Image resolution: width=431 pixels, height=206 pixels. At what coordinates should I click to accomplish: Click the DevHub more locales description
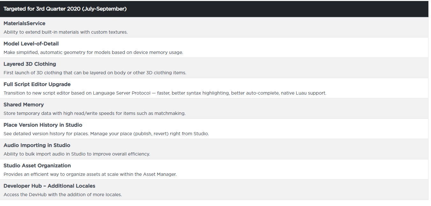63,195
